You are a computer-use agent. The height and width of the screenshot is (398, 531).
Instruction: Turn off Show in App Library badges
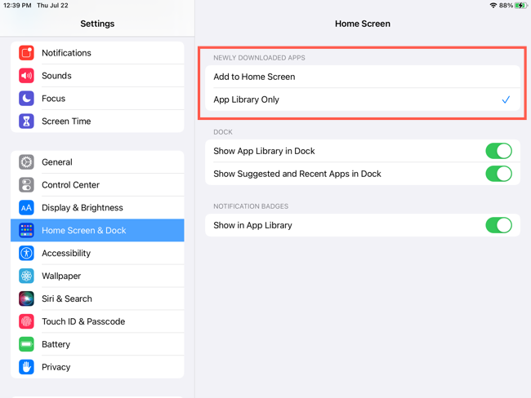[498, 225]
